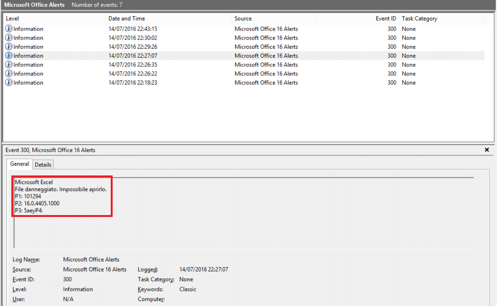The height and width of the screenshot is (306, 497).
Task: Select event dated 14/07/2016 22:18:23
Action: click(244, 83)
